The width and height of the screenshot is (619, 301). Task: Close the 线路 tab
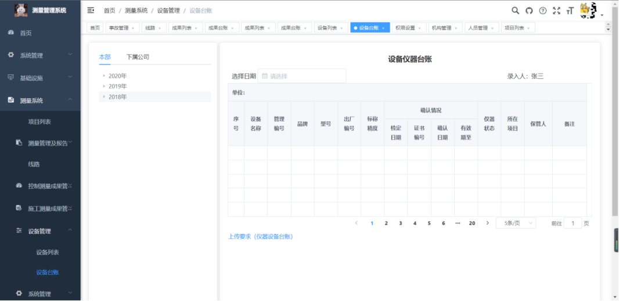(x=160, y=28)
